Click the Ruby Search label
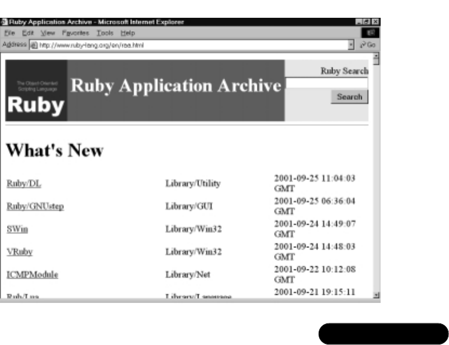The image size is (449, 345). click(x=344, y=71)
